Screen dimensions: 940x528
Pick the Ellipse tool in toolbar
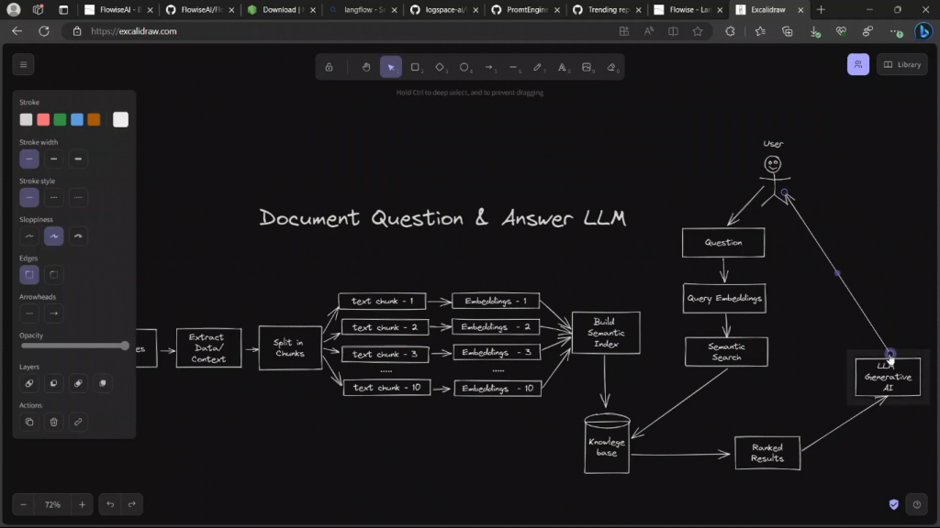pyautogui.click(x=464, y=67)
